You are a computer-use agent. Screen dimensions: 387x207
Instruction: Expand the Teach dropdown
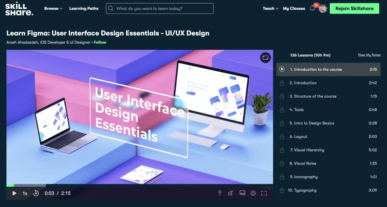(x=270, y=8)
